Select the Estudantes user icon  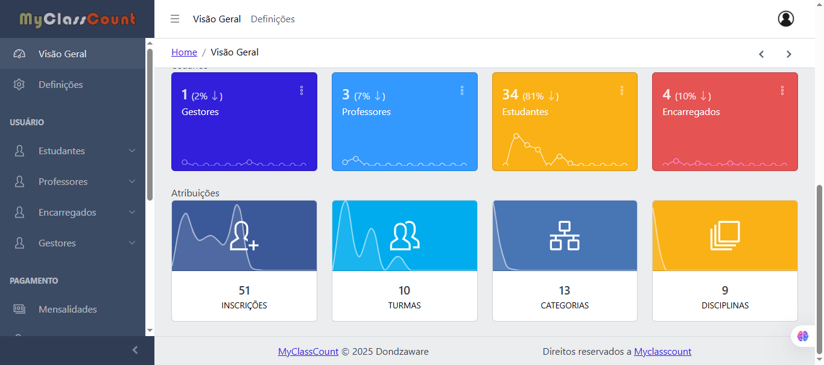coord(19,151)
